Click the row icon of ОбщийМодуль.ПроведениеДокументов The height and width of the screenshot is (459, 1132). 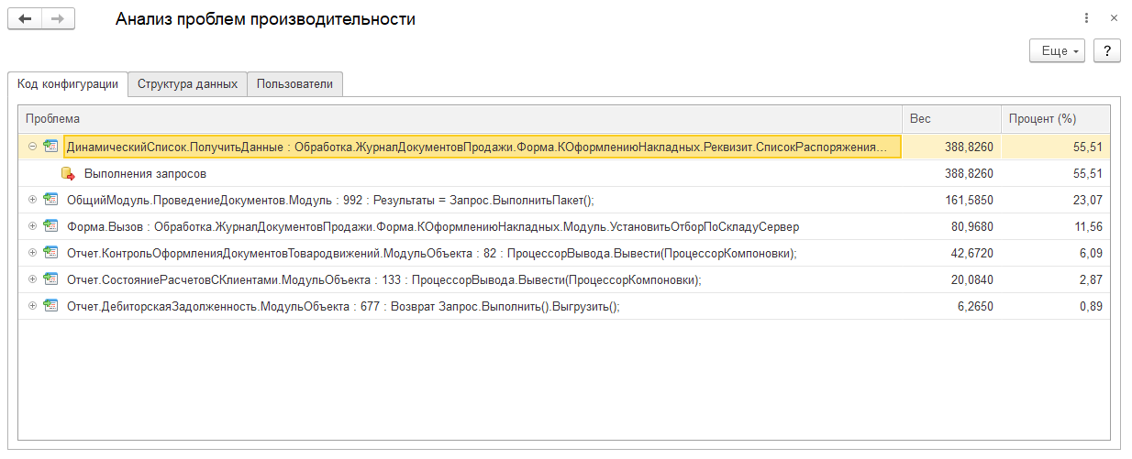pos(50,200)
